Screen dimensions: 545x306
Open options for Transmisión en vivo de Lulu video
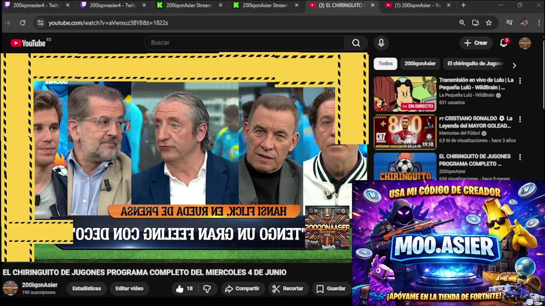click(519, 80)
